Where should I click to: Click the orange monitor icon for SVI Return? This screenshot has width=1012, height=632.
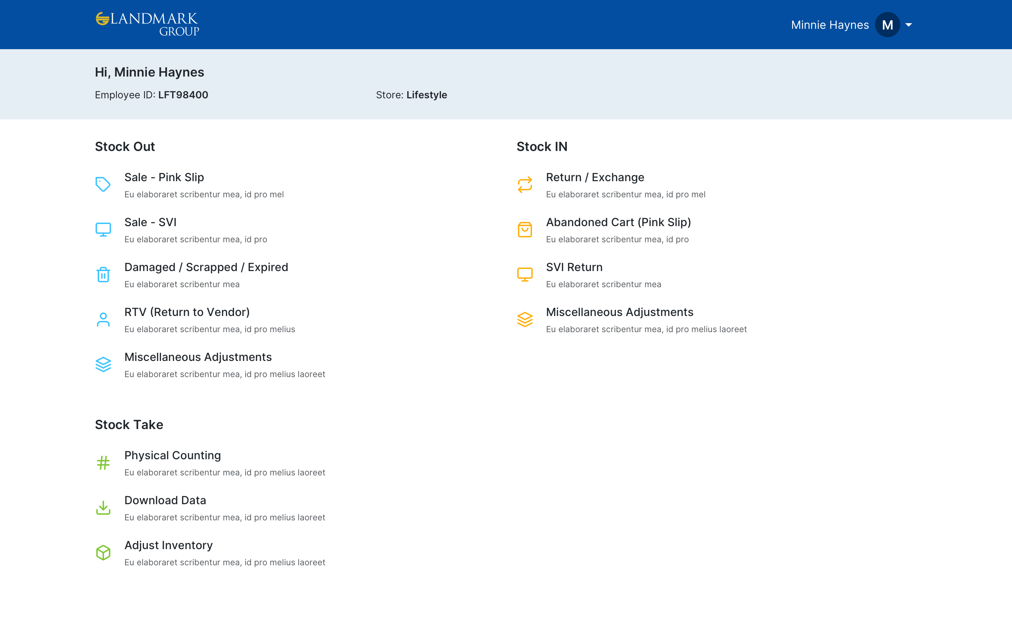click(524, 275)
